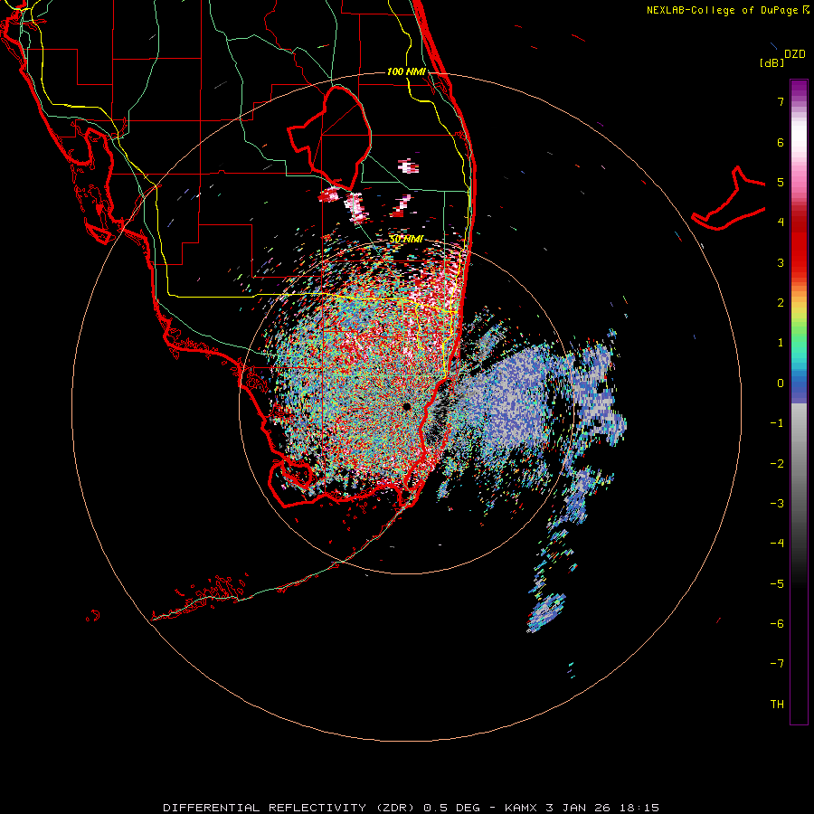Click the 3 value on the color scale
The image size is (814, 814).
[x=781, y=262]
